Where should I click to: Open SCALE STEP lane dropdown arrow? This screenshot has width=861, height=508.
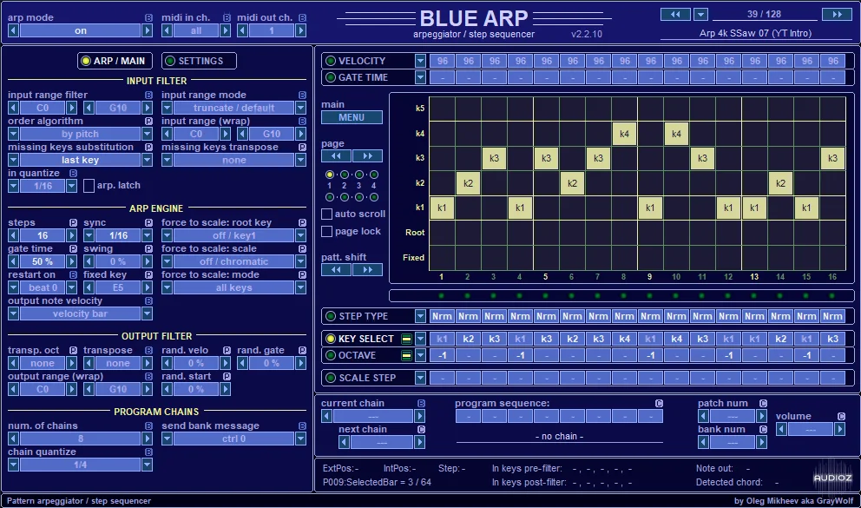(x=420, y=378)
